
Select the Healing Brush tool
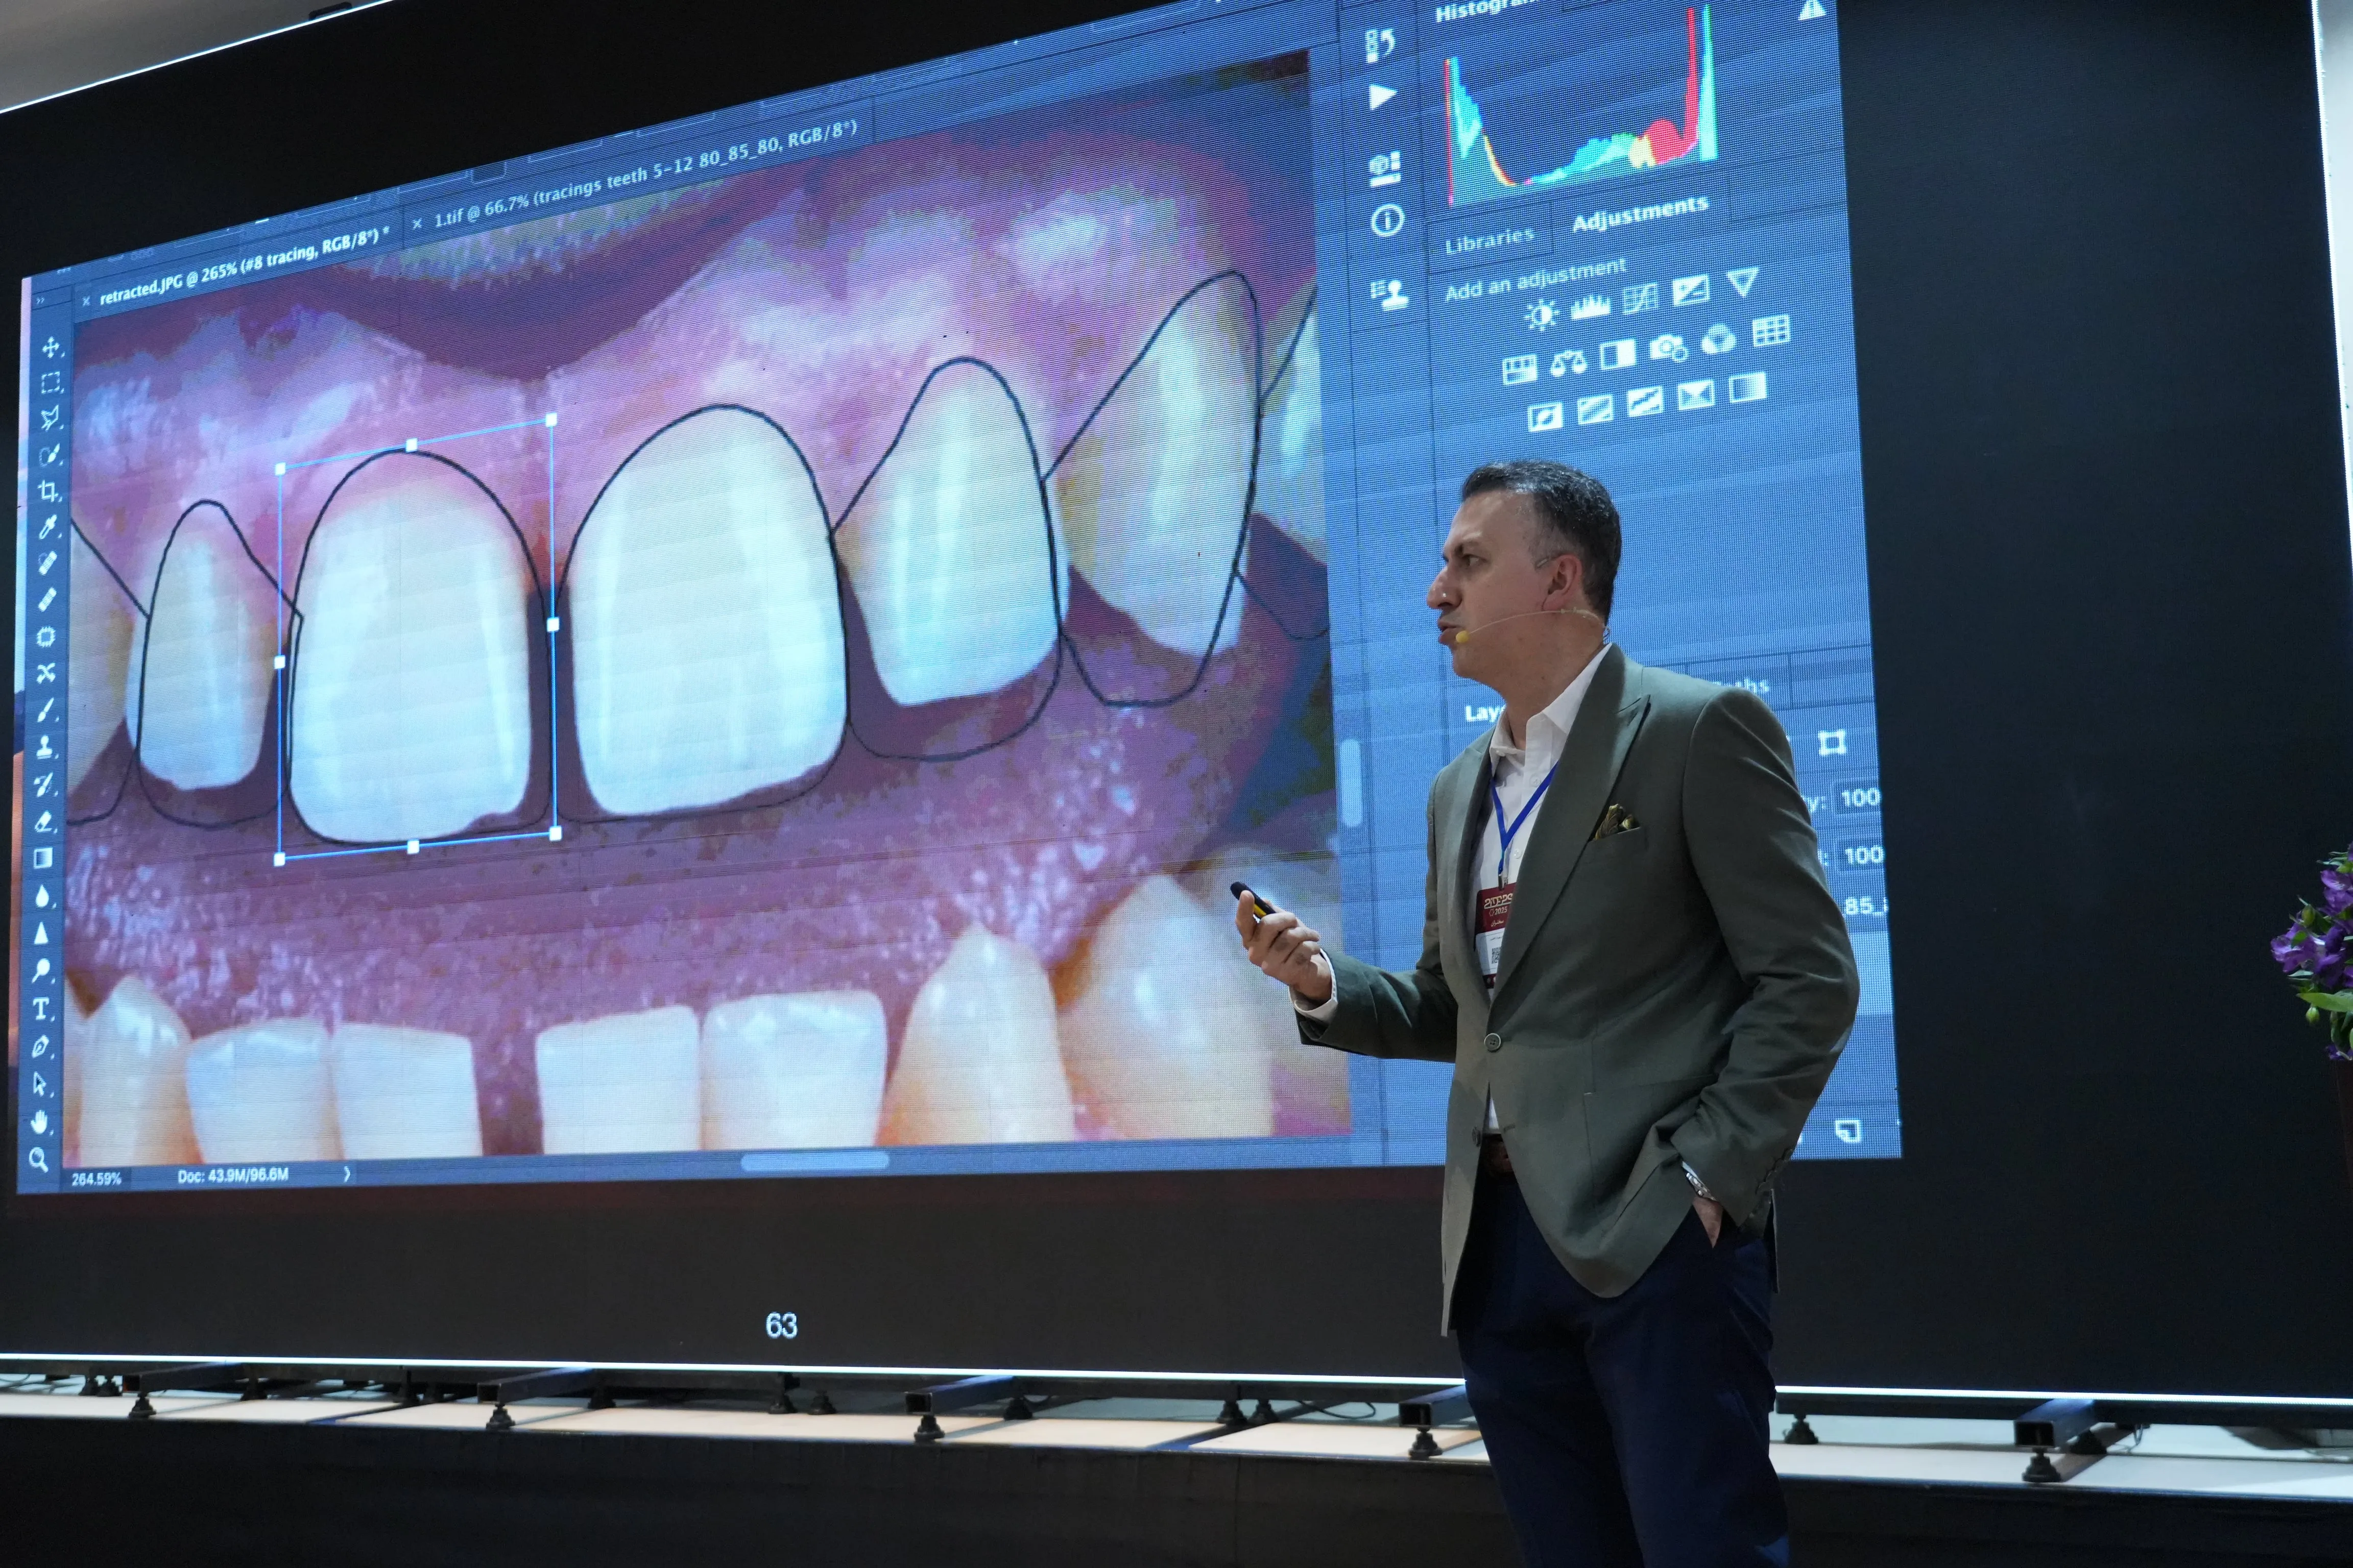[47, 599]
